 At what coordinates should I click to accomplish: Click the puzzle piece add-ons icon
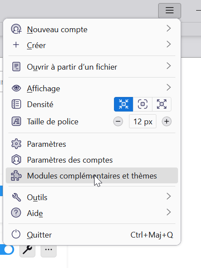coord(16,176)
